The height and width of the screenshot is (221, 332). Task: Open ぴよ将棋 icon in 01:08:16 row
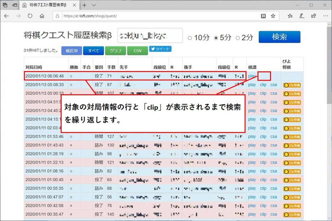[292, 172]
